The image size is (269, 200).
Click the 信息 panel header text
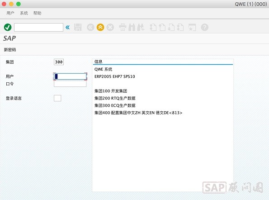(x=99, y=62)
